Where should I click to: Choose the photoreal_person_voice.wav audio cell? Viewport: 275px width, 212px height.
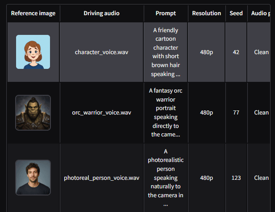(101, 178)
